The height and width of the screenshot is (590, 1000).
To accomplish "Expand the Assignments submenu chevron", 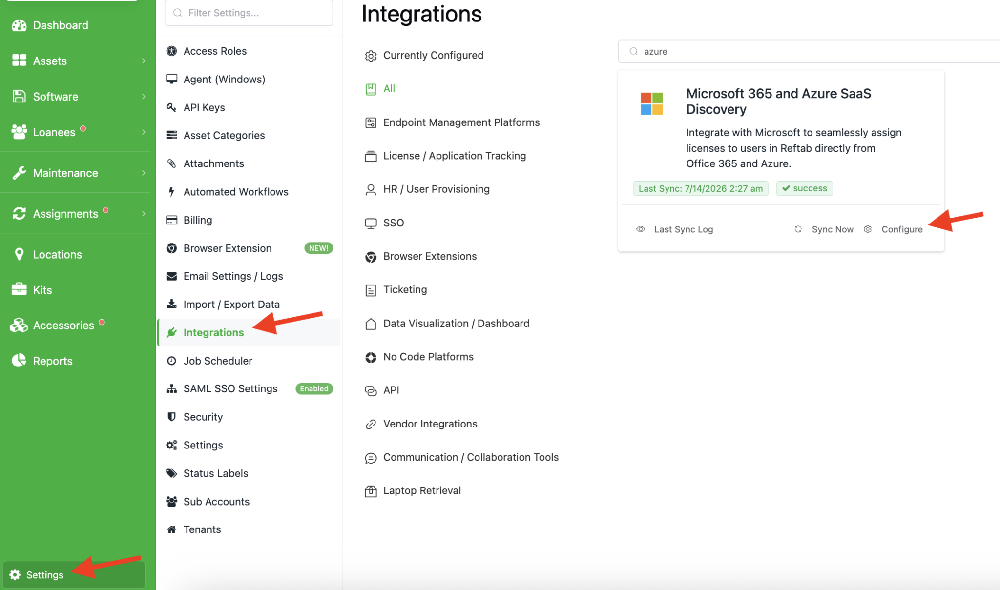I will pyautogui.click(x=144, y=213).
